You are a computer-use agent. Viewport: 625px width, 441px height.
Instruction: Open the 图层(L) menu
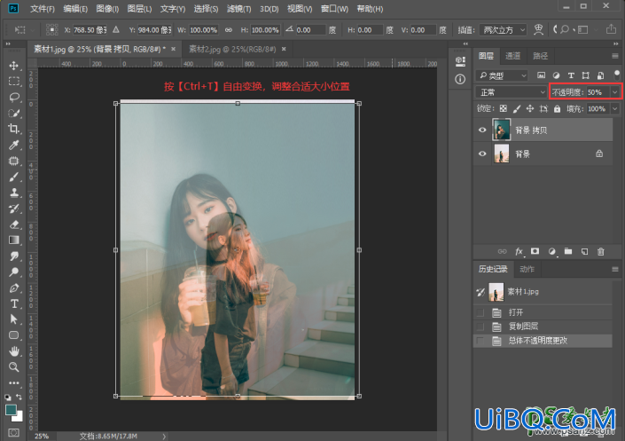pos(139,9)
